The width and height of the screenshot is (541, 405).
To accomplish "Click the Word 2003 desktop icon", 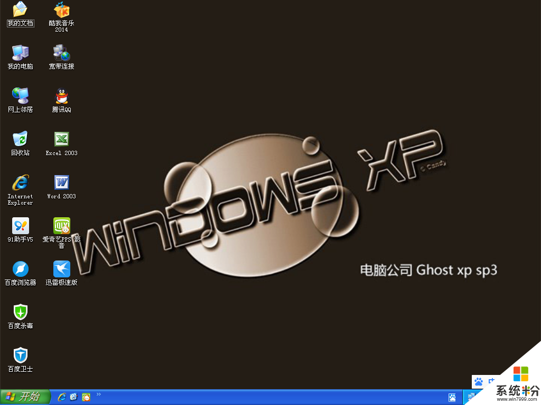I will (x=62, y=182).
